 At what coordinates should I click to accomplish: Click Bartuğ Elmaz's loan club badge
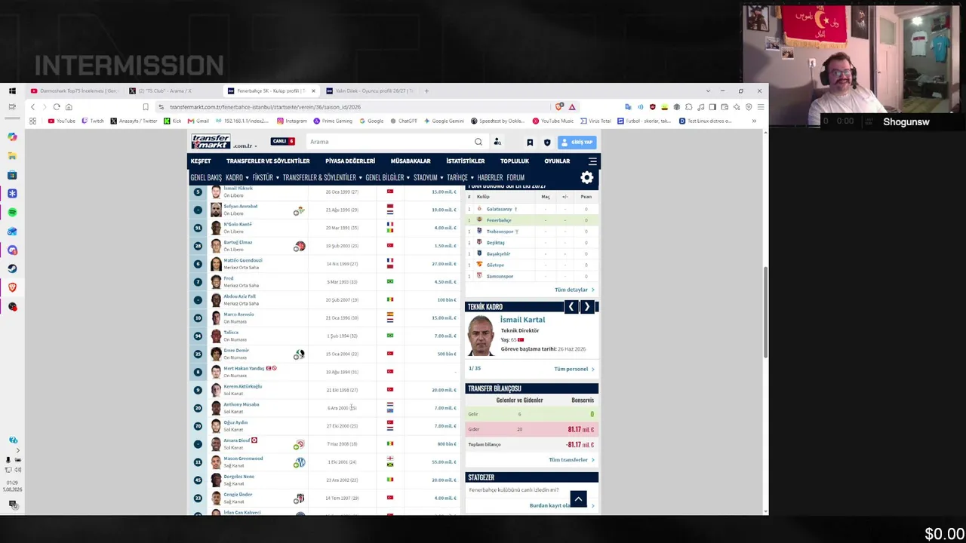pyautogui.click(x=300, y=246)
